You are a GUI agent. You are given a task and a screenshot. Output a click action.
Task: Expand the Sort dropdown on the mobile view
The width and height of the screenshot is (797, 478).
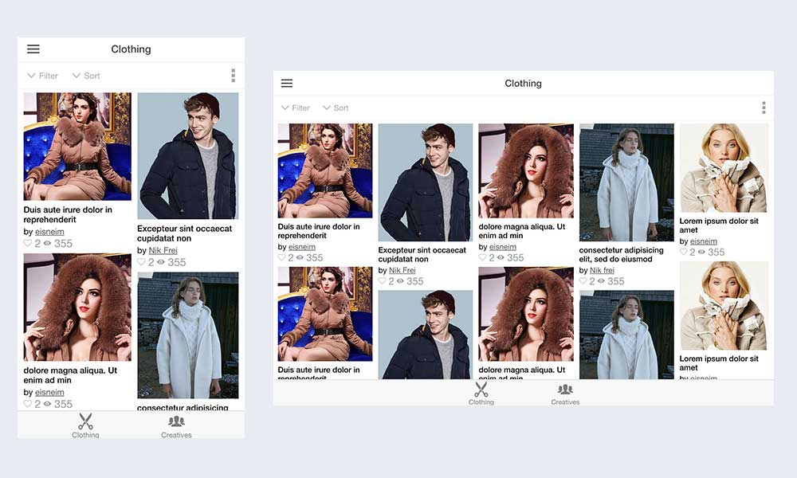86,75
